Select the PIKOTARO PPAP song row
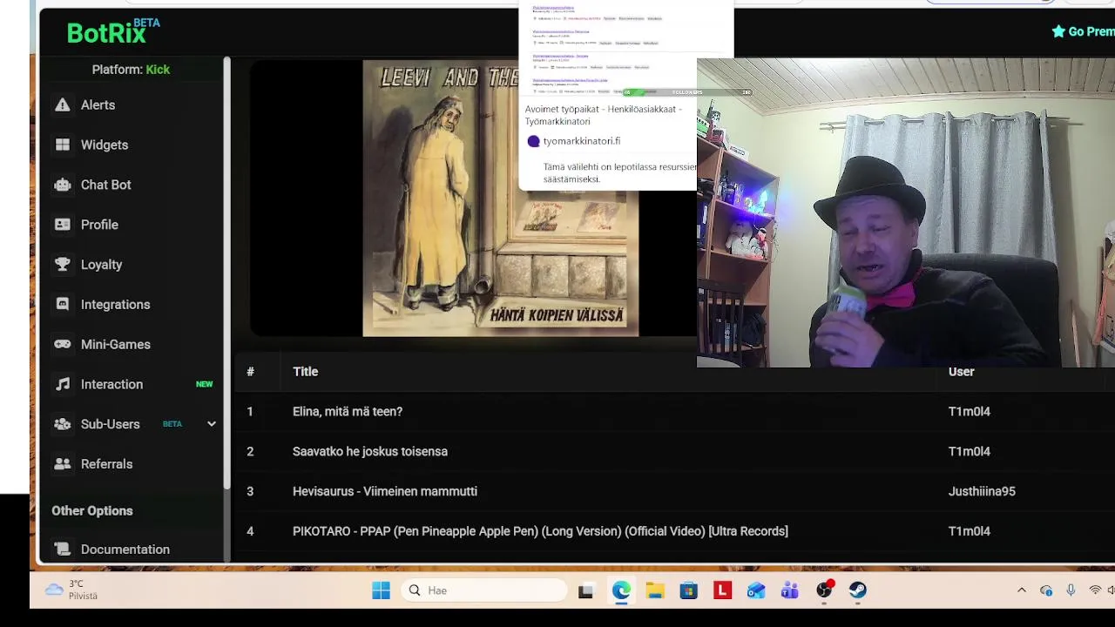 pyautogui.click(x=540, y=531)
